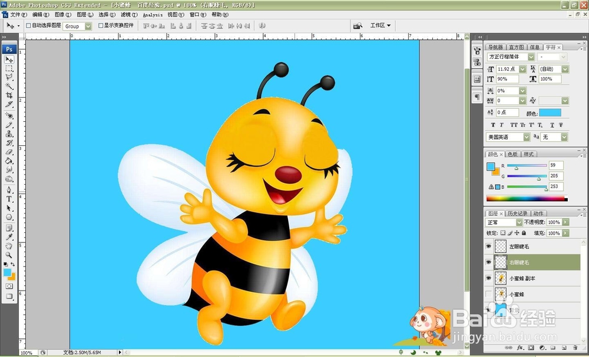Enable 自动选择图层 checkbox in options bar
589x357 pixels.
pyautogui.click(x=27, y=26)
